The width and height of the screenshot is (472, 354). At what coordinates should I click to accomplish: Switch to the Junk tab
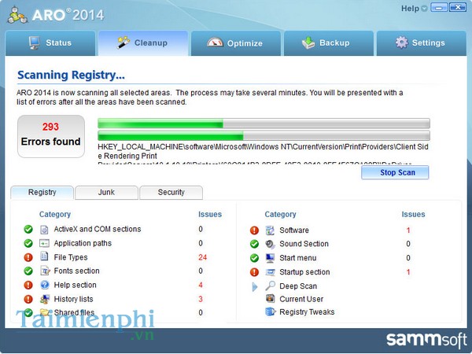(x=106, y=192)
